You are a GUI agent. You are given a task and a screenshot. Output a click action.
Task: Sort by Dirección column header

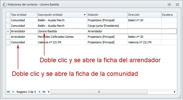(x=144, y=15)
